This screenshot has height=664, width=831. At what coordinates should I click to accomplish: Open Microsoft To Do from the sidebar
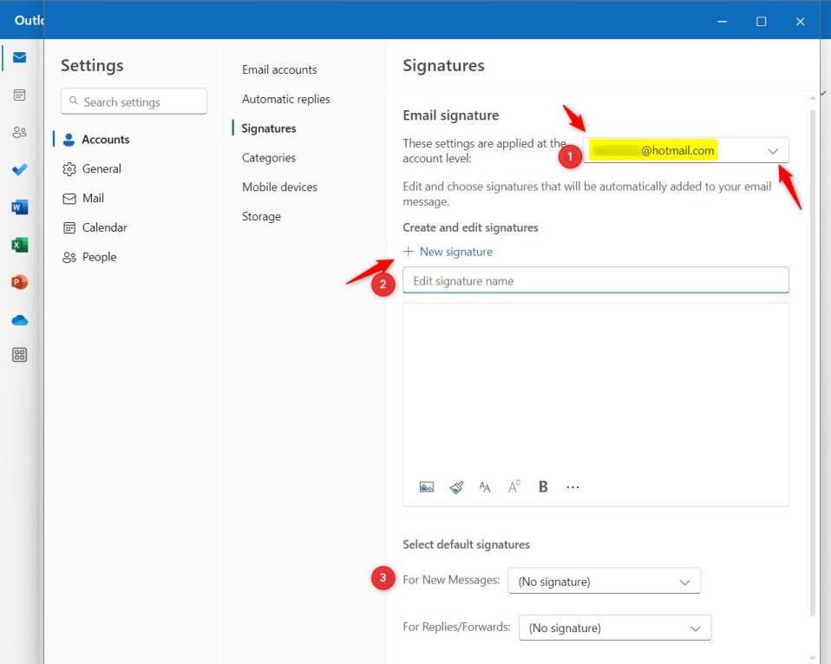[x=19, y=169]
